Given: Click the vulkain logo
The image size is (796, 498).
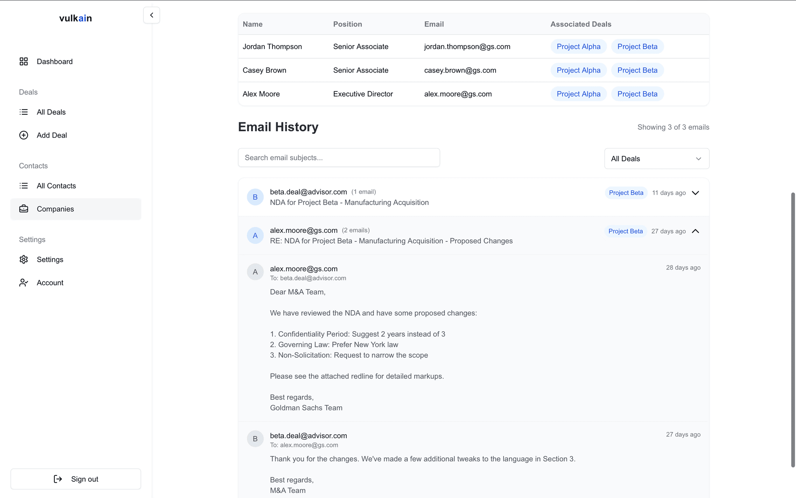Looking at the screenshot, I should (x=75, y=18).
